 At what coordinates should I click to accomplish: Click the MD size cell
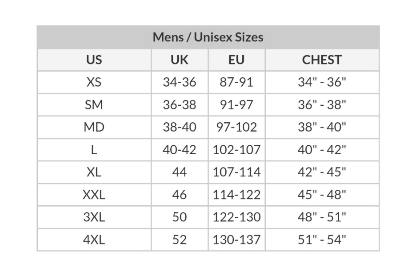point(94,127)
